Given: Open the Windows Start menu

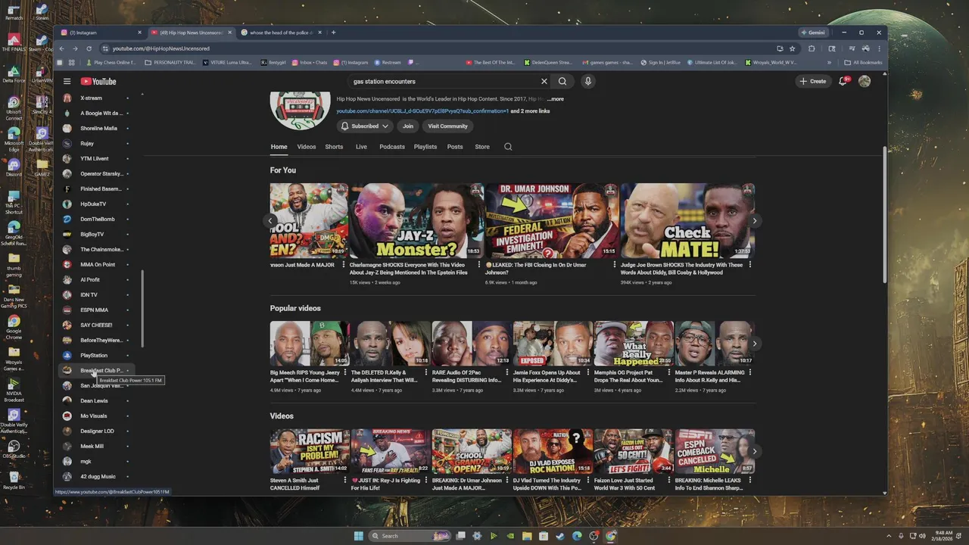Looking at the screenshot, I should coord(359,536).
